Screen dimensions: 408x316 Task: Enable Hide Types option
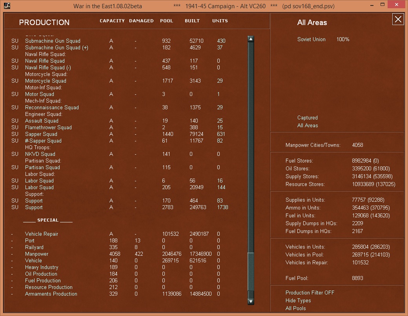pyautogui.click(x=298, y=300)
